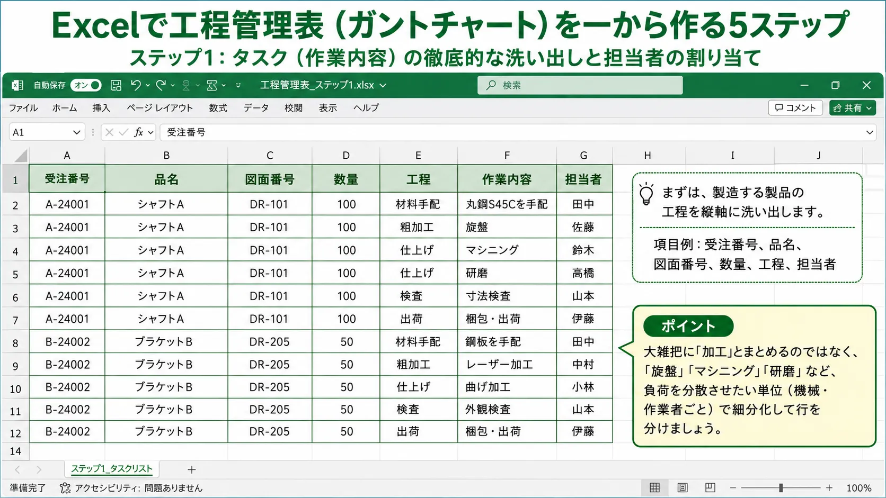This screenshot has width=886, height=498.
Task: Zoom in with the plus icon
Action: [x=829, y=487]
